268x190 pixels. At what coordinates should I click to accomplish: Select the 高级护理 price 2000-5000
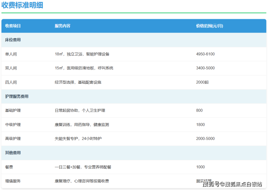pyautogui.click(x=205, y=139)
